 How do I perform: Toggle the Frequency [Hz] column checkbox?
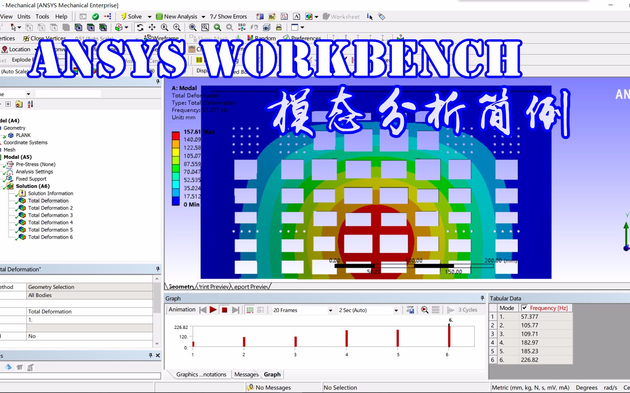tap(524, 308)
